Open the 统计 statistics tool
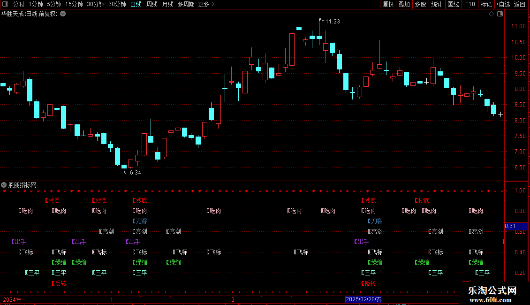530x305 pixels. pyautogui.click(x=436, y=4)
